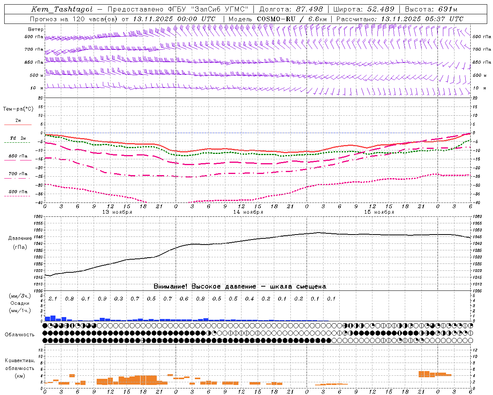Click "-40" on the left temperature axis
Viewport: 493px width, 395px height.
pos(39,203)
